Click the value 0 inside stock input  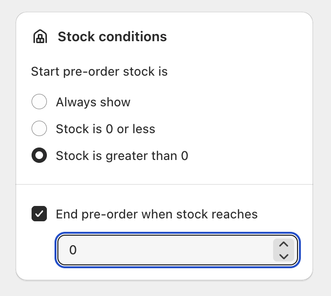coord(73,250)
